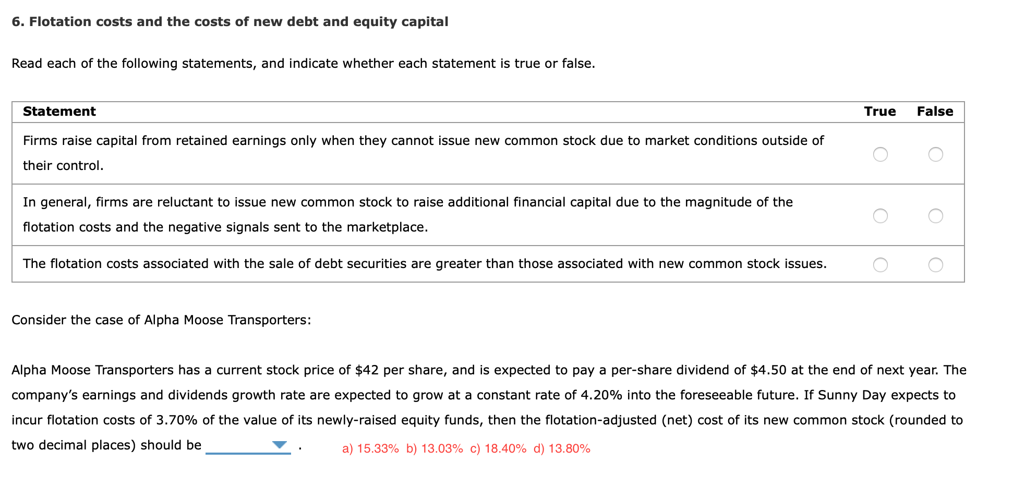The width and height of the screenshot is (1013, 487).
Task: Mark False for the flotation costs reluctance statement
Action: (x=936, y=215)
